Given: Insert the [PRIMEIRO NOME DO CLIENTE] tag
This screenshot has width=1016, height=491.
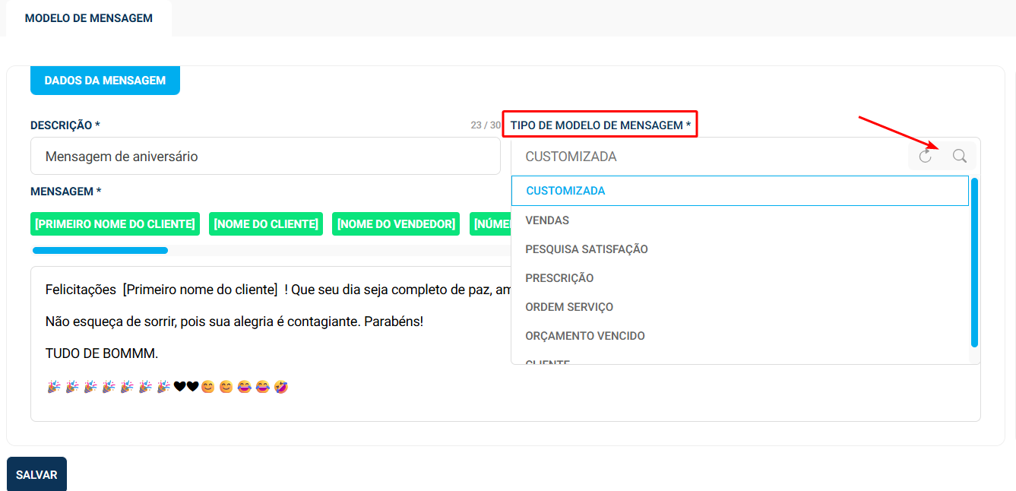Looking at the screenshot, I should tap(115, 224).
